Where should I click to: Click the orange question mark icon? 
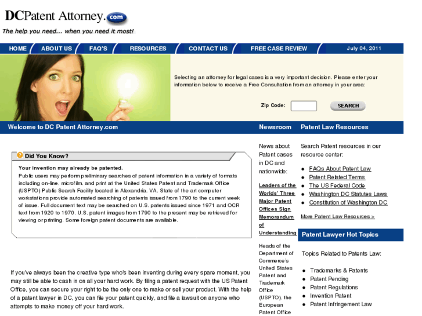(x=20, y=155)
